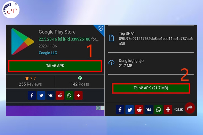203x135 pixels.
Task: Click the VK icon beside 232K count
Action: pos(149,110)
